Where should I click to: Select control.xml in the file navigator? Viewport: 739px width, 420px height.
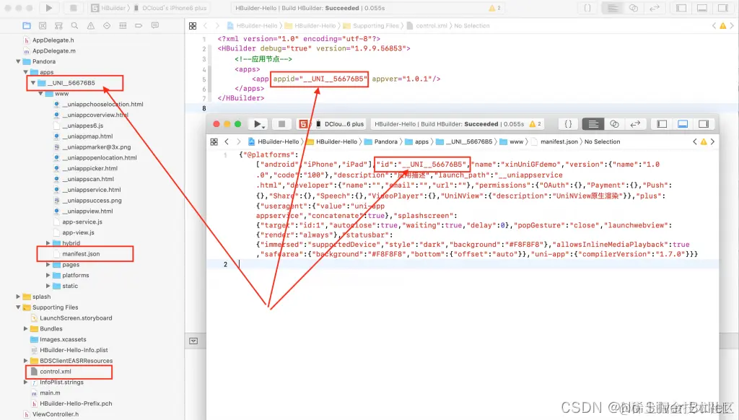56,372
